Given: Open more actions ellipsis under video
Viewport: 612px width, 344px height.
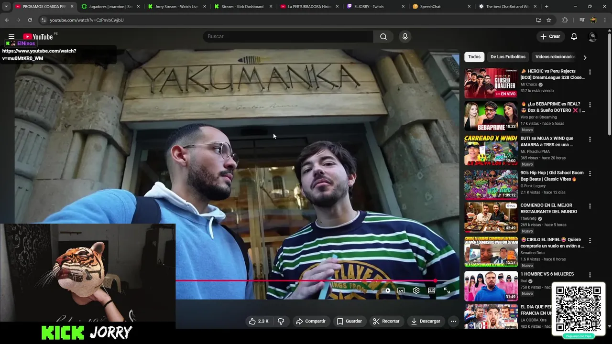Looking at the screenshot, I should point(453,321).
